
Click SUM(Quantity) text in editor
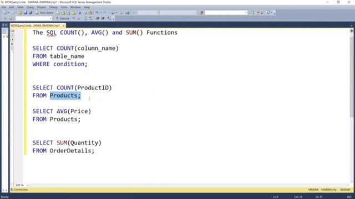click(79, 143)
